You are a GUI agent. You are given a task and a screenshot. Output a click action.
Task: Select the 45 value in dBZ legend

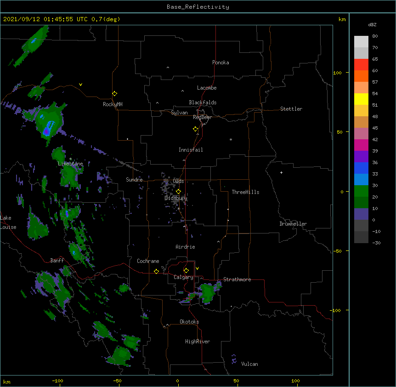pyautogui.click(x=375, y=128)
